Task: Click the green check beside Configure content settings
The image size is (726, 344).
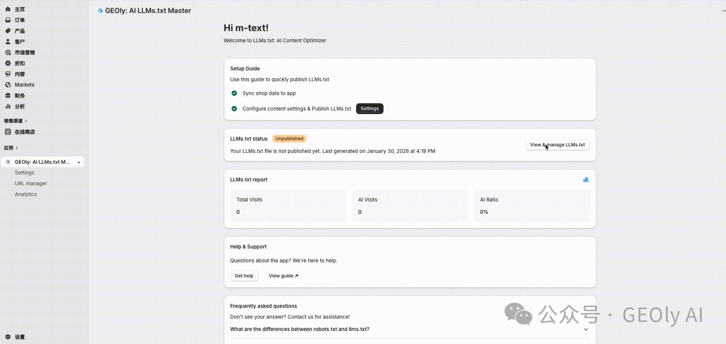Action: 234,109
